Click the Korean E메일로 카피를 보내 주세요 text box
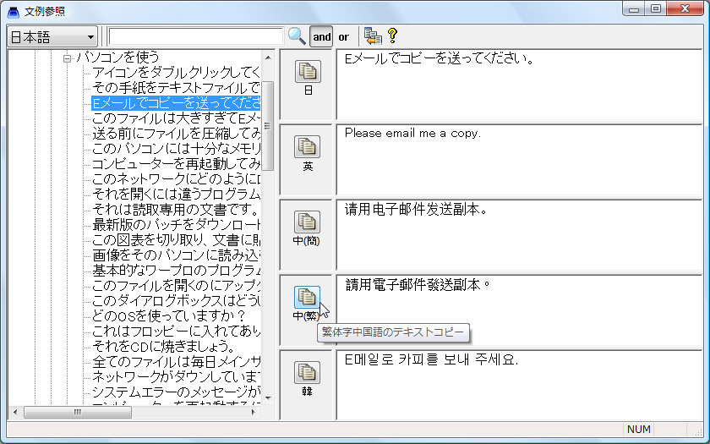710x444 pixels. point(519,385)
